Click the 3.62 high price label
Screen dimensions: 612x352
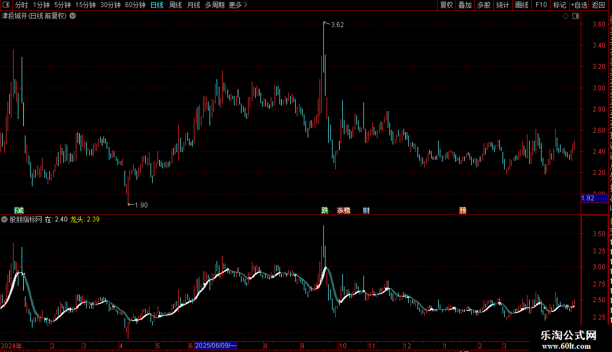tap(337, 25)
